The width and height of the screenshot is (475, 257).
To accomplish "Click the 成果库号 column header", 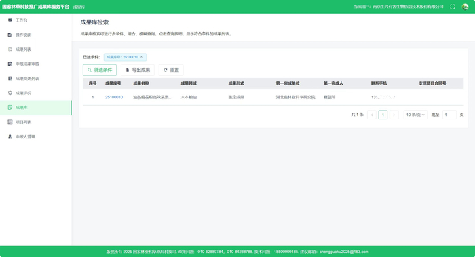I will click(x=113, y=83).
